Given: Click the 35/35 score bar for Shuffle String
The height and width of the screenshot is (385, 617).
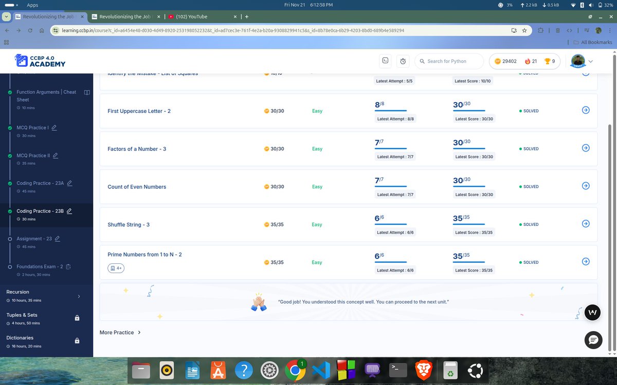Looking at the screenshot, I should pyautogui.click(x=469, y=224).
